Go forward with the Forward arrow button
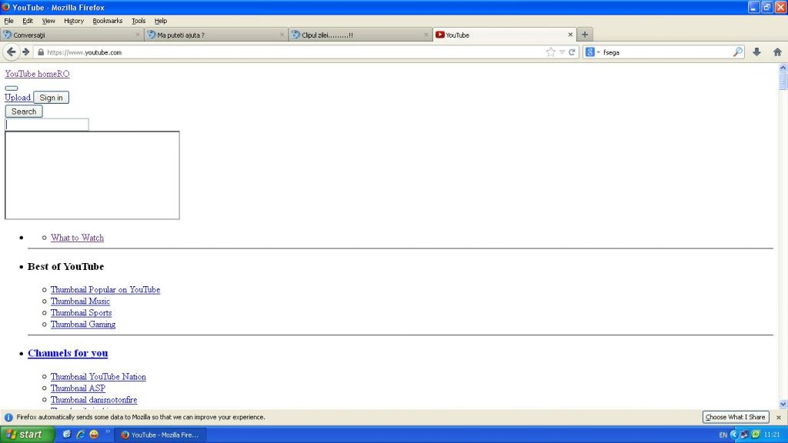 (x=25, y=52)
